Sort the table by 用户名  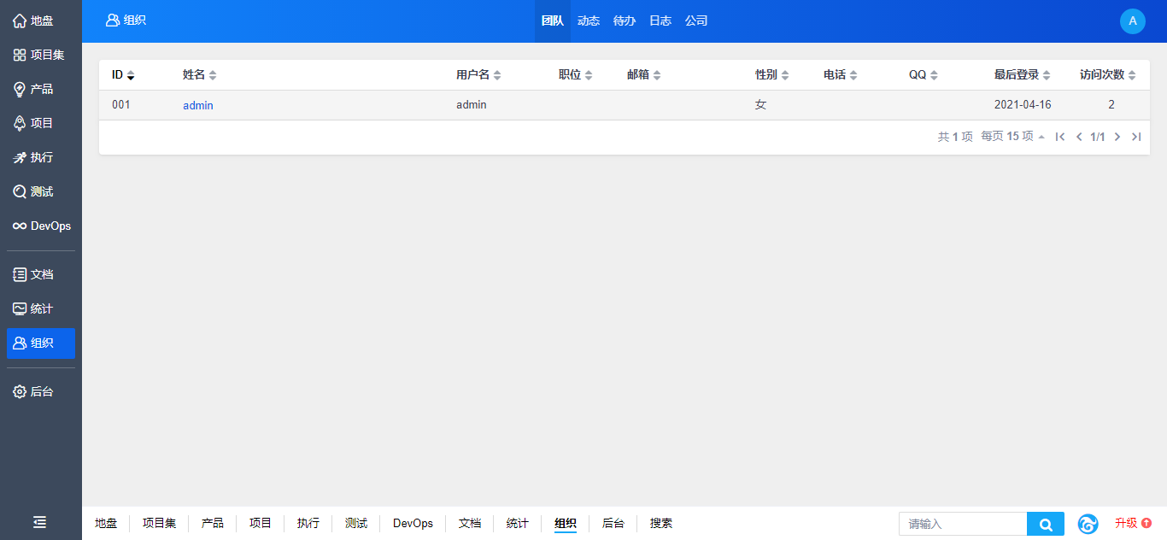point(478,75)
